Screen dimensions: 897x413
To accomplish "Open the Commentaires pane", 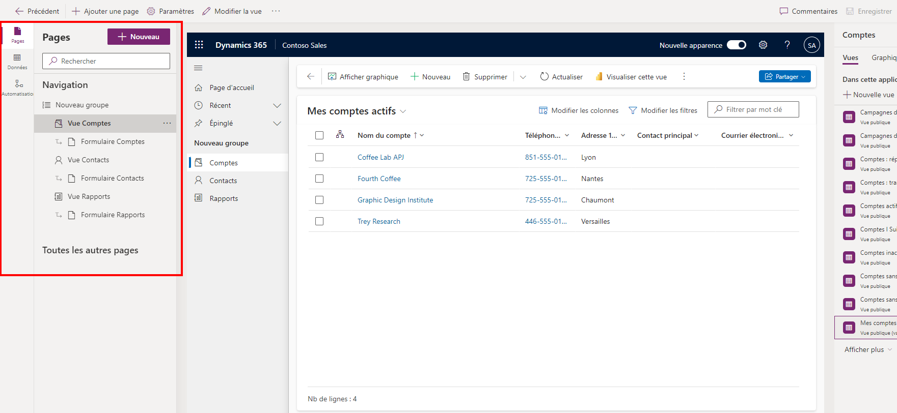I will [x=808, y=11].
